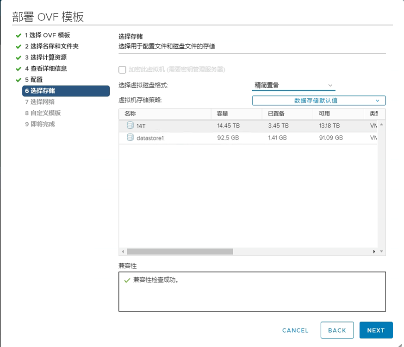Click the horizontal scrollbar right arrow

tap(374, 251)
